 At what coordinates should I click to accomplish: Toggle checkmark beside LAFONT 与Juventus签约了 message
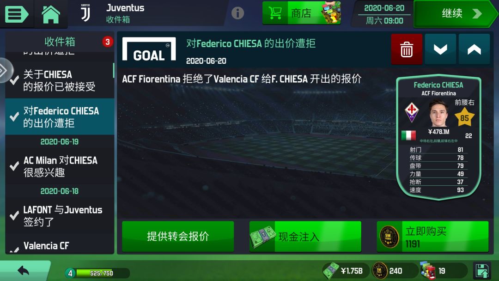[14, 215]
